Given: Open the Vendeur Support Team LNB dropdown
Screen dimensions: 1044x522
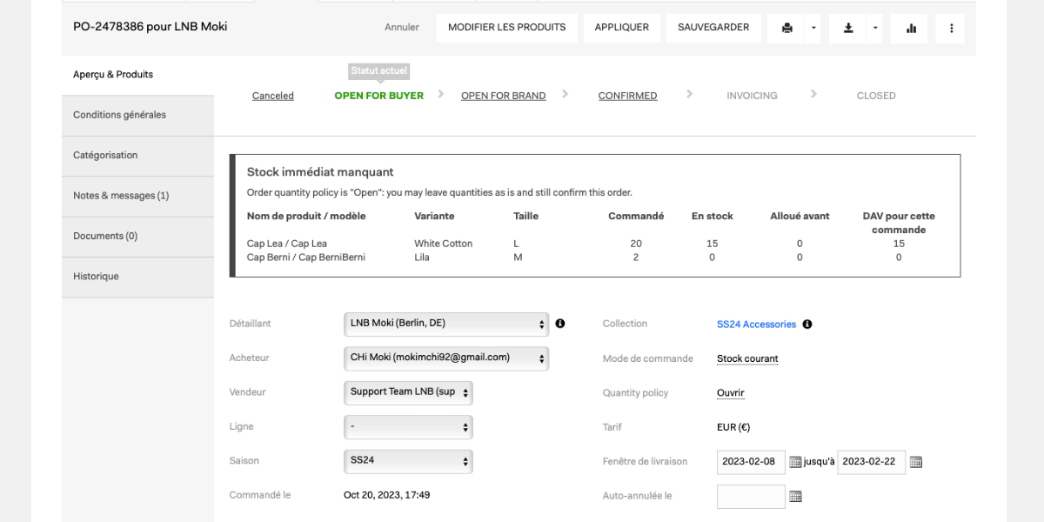Looking at the screenshot, I should 408,392.
